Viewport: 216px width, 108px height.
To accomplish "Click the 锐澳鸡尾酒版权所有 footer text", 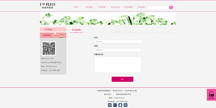I will pos(124,94).
